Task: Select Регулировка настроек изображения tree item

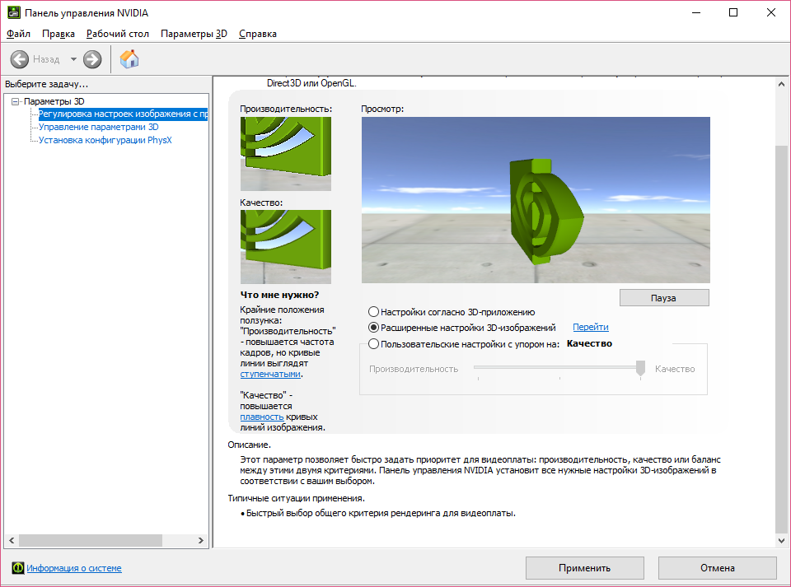Action: click(123, 114)
